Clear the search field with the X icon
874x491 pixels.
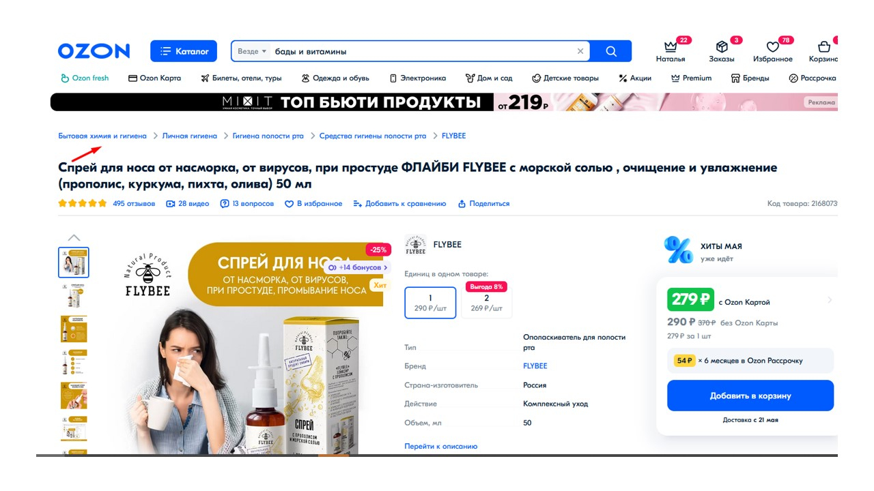coord(580,51)
